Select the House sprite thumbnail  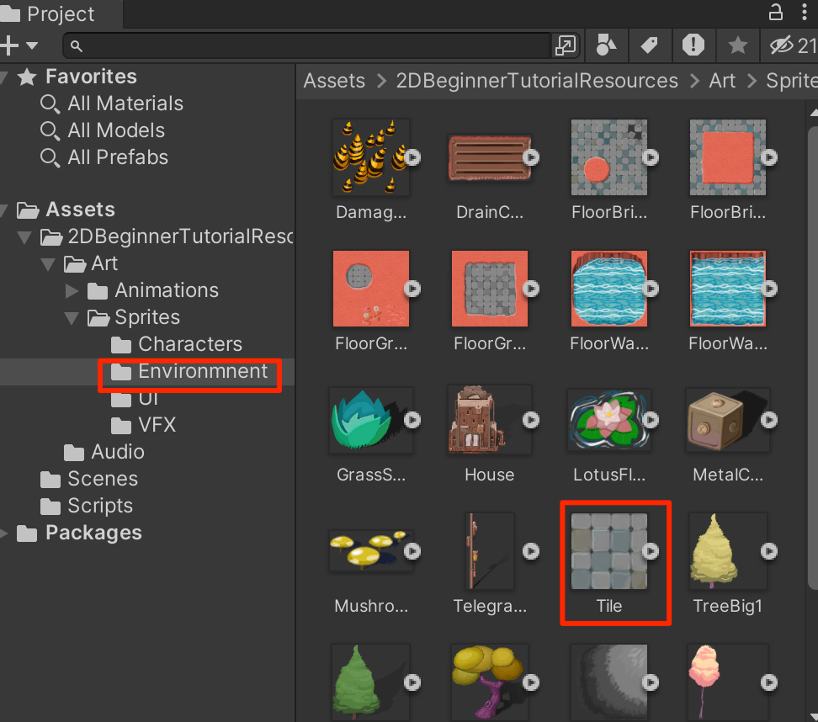click(x=489, y=420)
